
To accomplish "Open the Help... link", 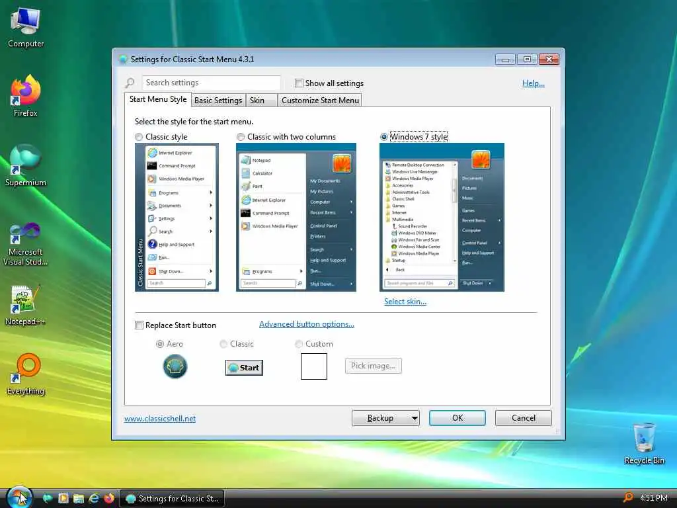I will pos(534,83).
